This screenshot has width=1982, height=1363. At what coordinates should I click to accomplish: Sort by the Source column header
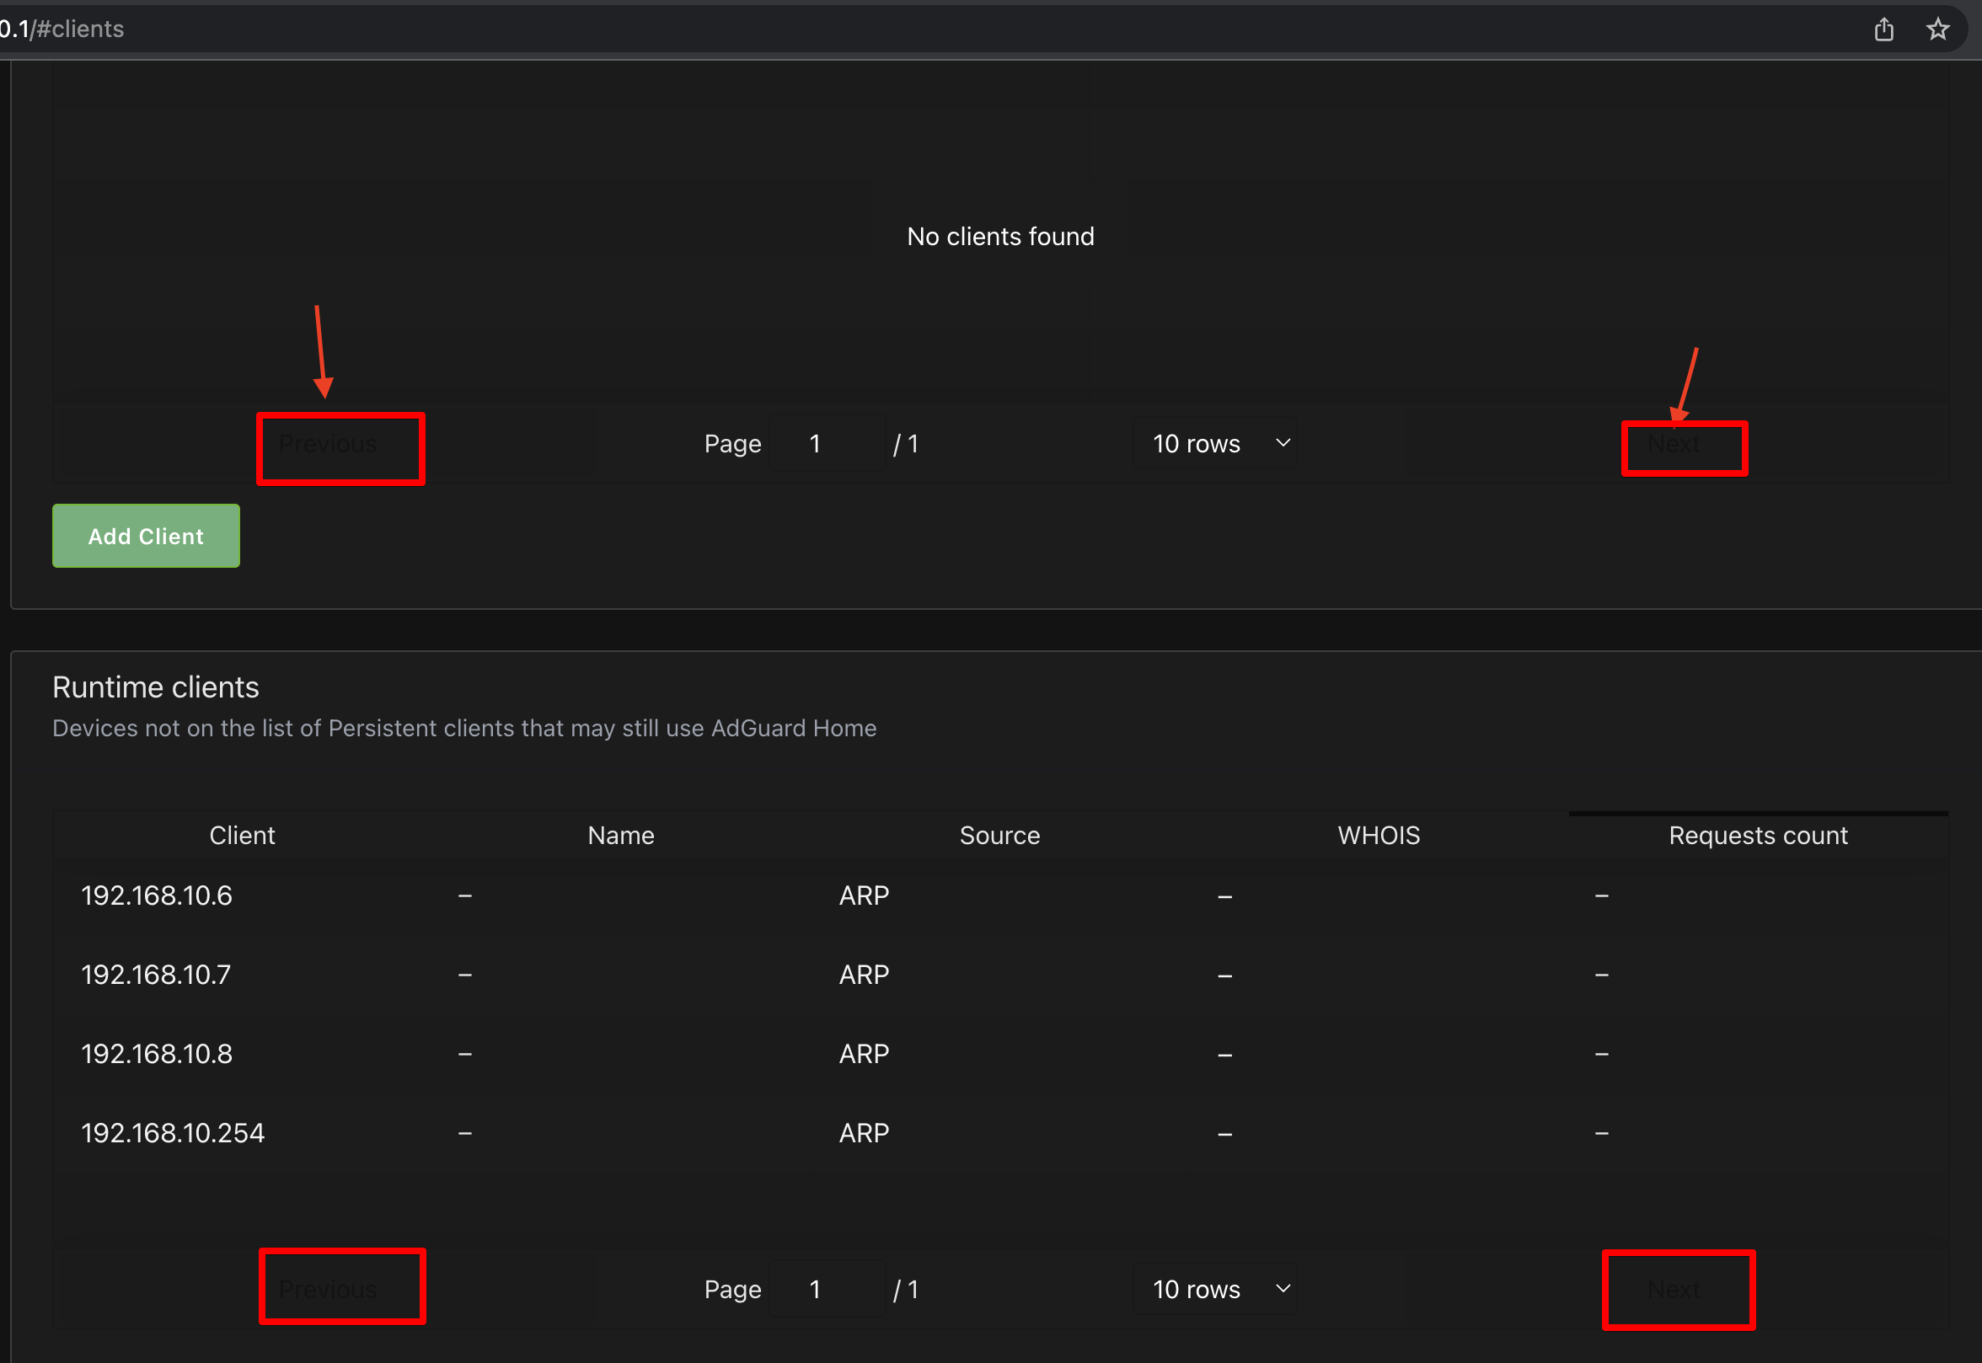(999, 834)
